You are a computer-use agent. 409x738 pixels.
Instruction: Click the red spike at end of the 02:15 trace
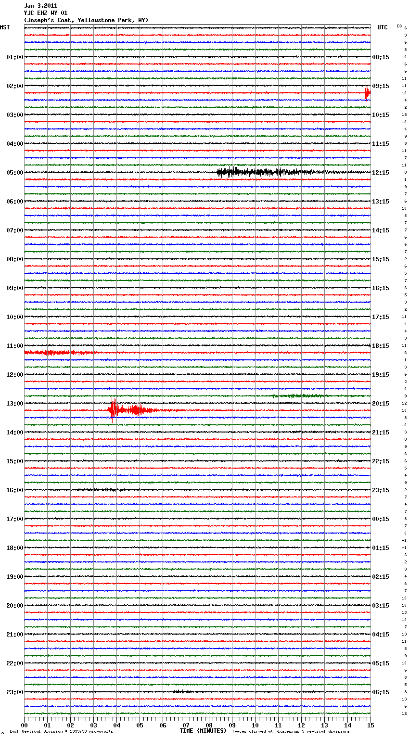367,91
